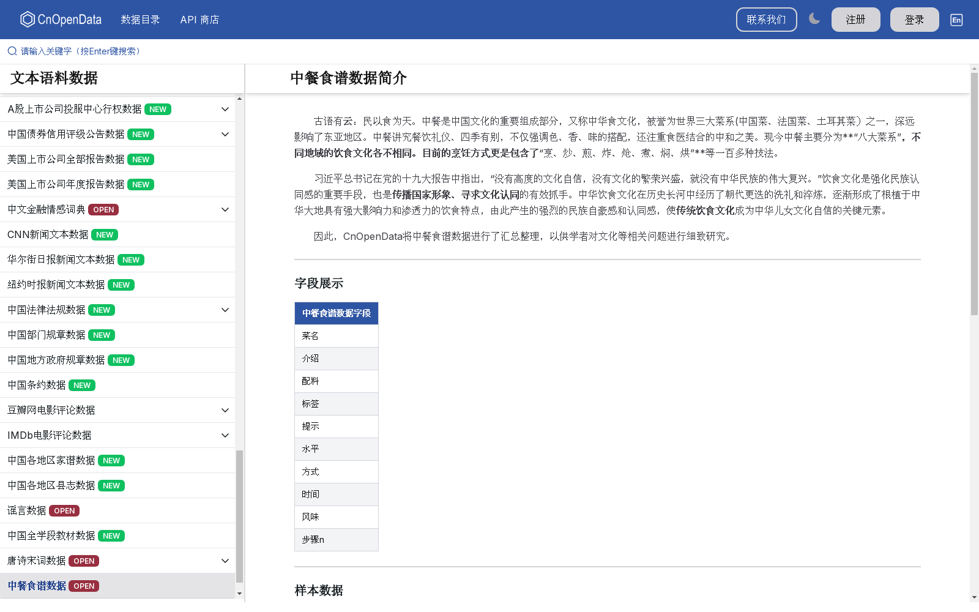Click the 步骤n table cell
The height and width of the screenshot is (612, 979).
click(337, 540)
